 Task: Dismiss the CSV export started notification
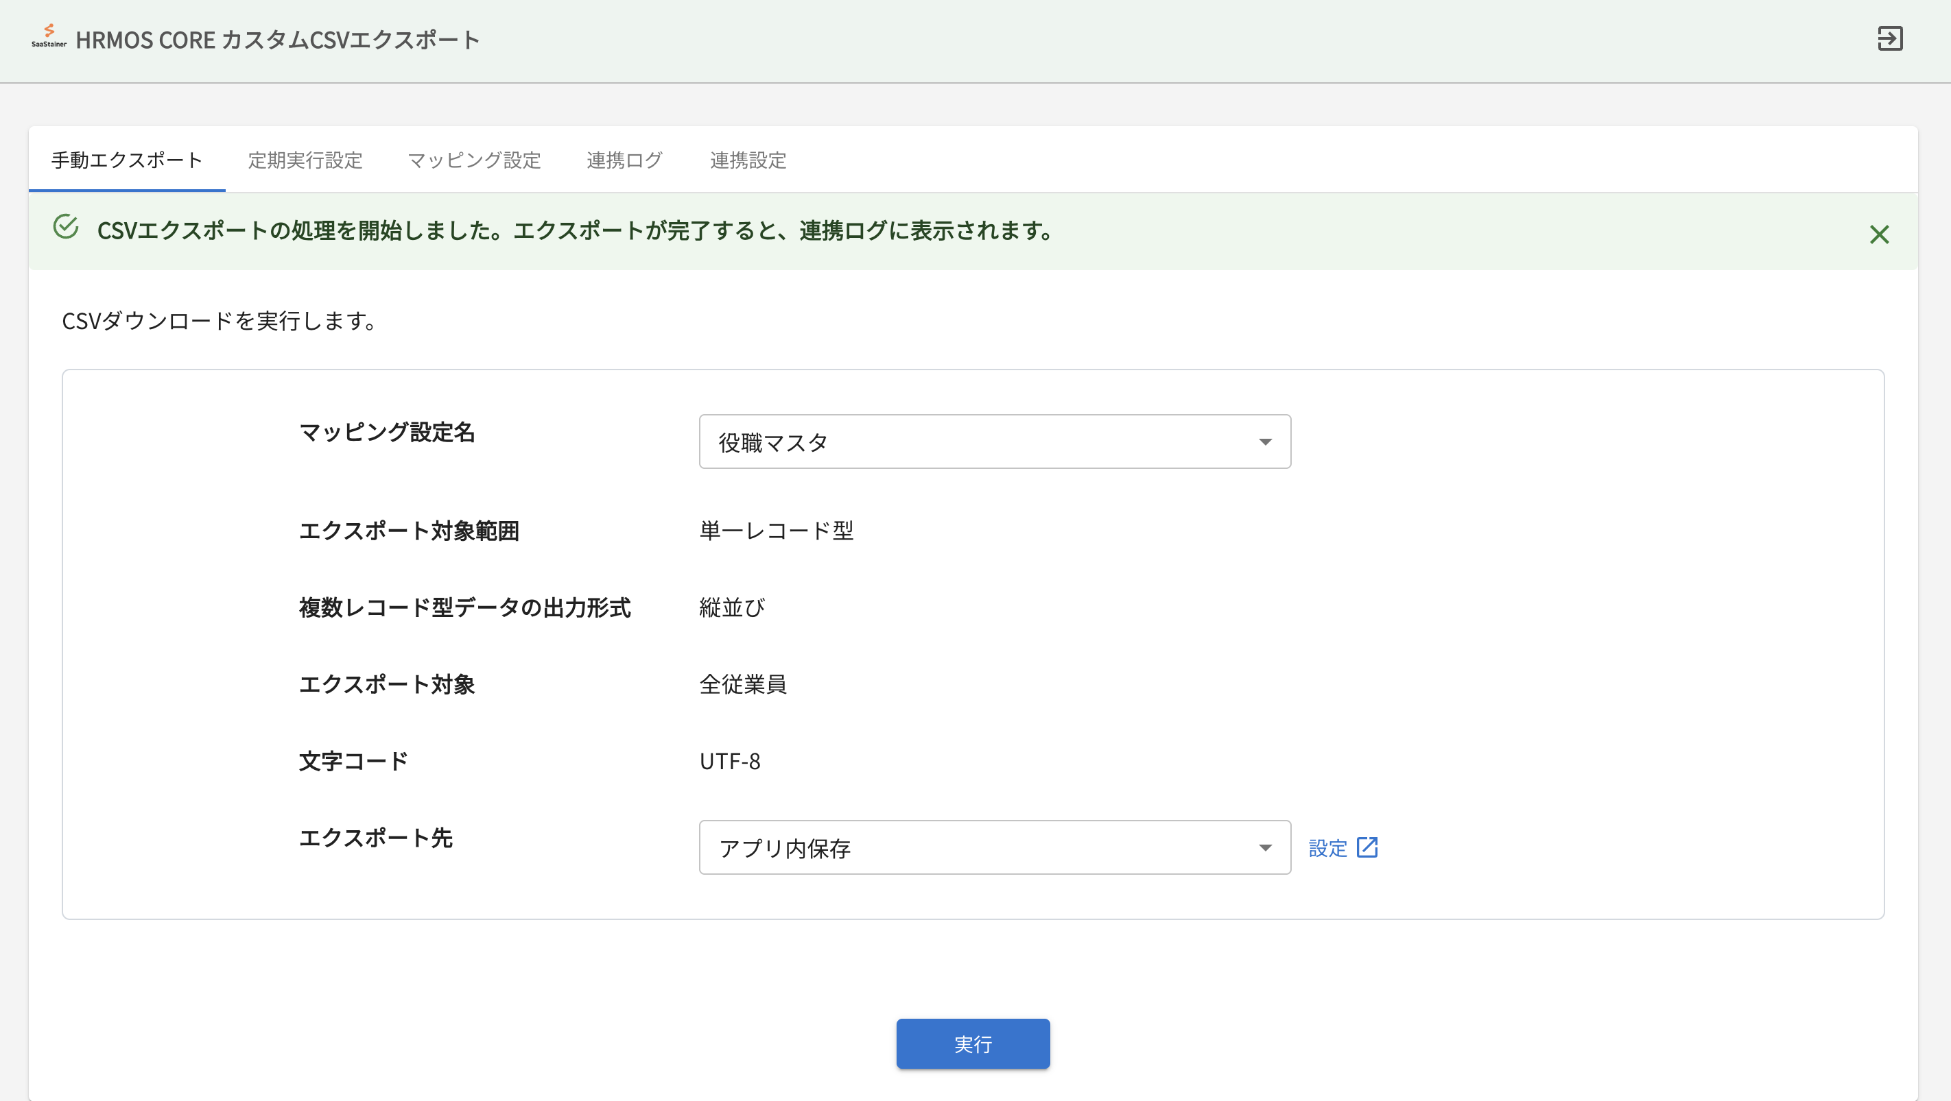[1878, 234]
